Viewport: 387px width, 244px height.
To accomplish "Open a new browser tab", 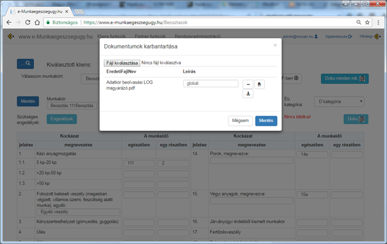I will [79, 11].
